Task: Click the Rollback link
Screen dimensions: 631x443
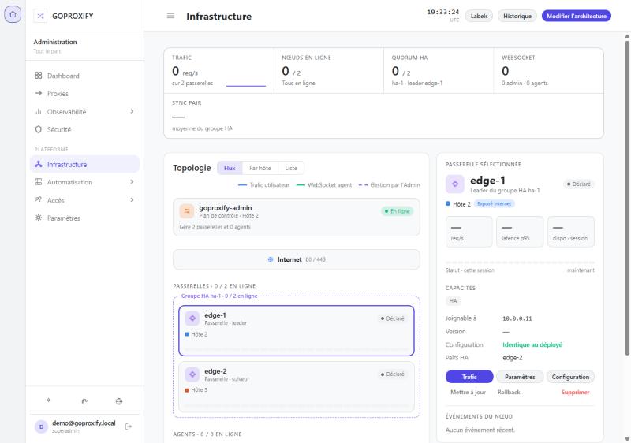Action: point(509,392)
